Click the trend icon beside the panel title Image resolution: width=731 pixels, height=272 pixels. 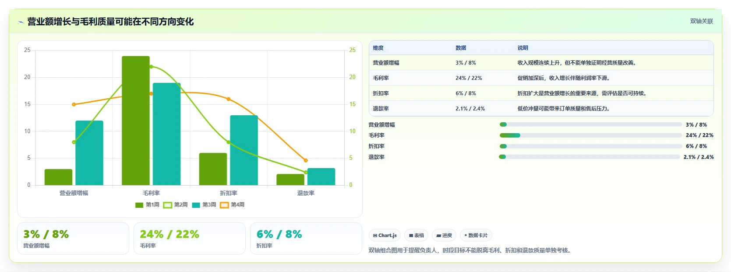click(x=21, y=22)
